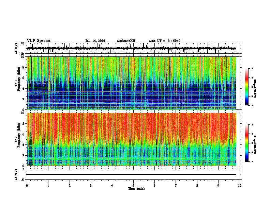Select the "start UT = 3:50:0" label
Image resolution: width=270 pixels, height=208 pixels.
point(165,41)
